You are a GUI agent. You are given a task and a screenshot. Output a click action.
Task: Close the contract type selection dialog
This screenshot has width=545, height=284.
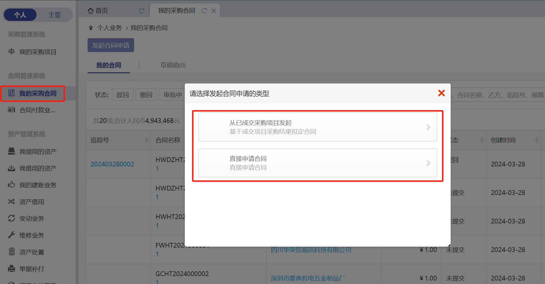pos(441,93)
